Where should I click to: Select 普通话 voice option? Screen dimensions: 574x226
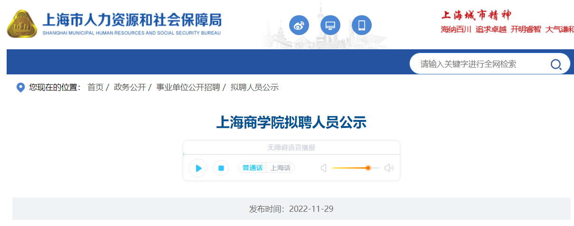[253, 168]
